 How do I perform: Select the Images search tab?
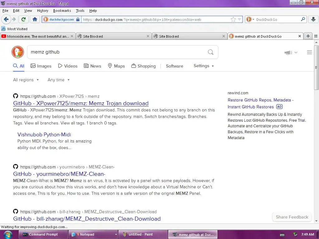(41, 66)
